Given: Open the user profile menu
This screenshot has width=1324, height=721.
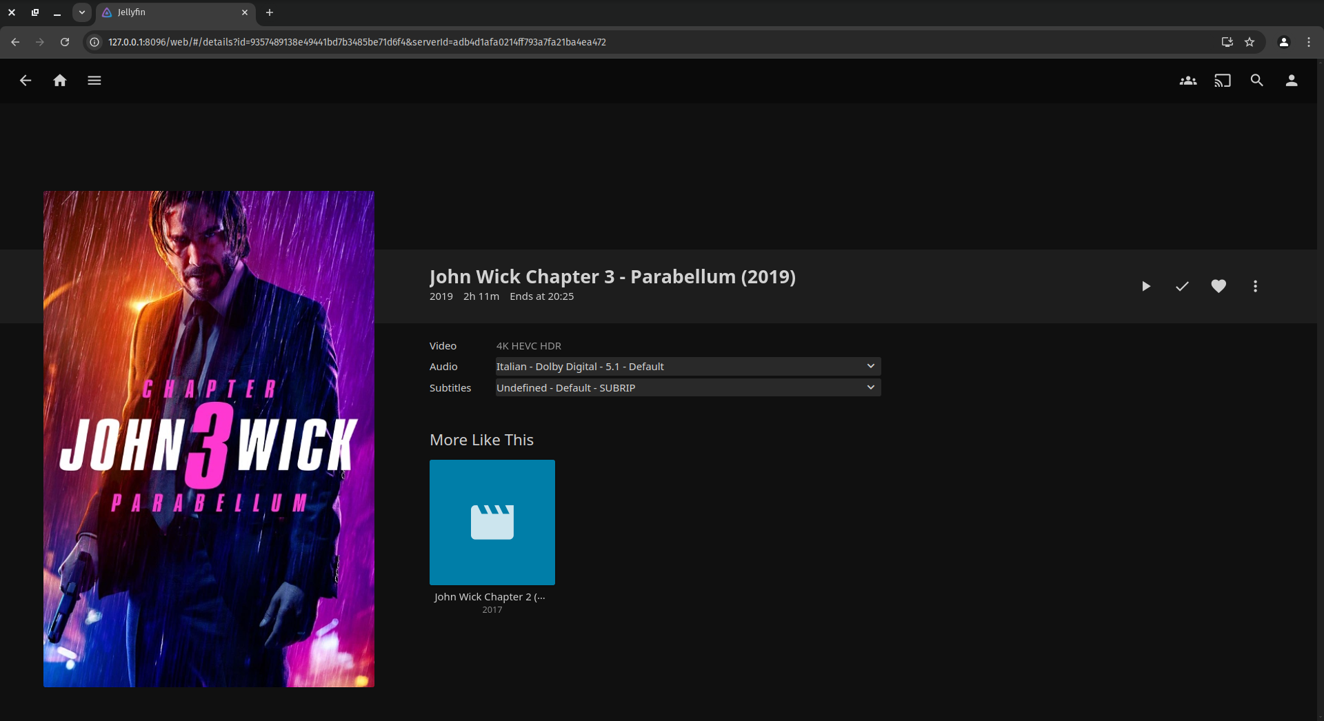Looking at the screenshot, I should 1291,81.
